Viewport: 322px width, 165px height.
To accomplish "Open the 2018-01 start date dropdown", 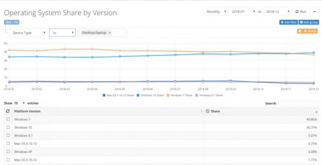I will 242,12.
